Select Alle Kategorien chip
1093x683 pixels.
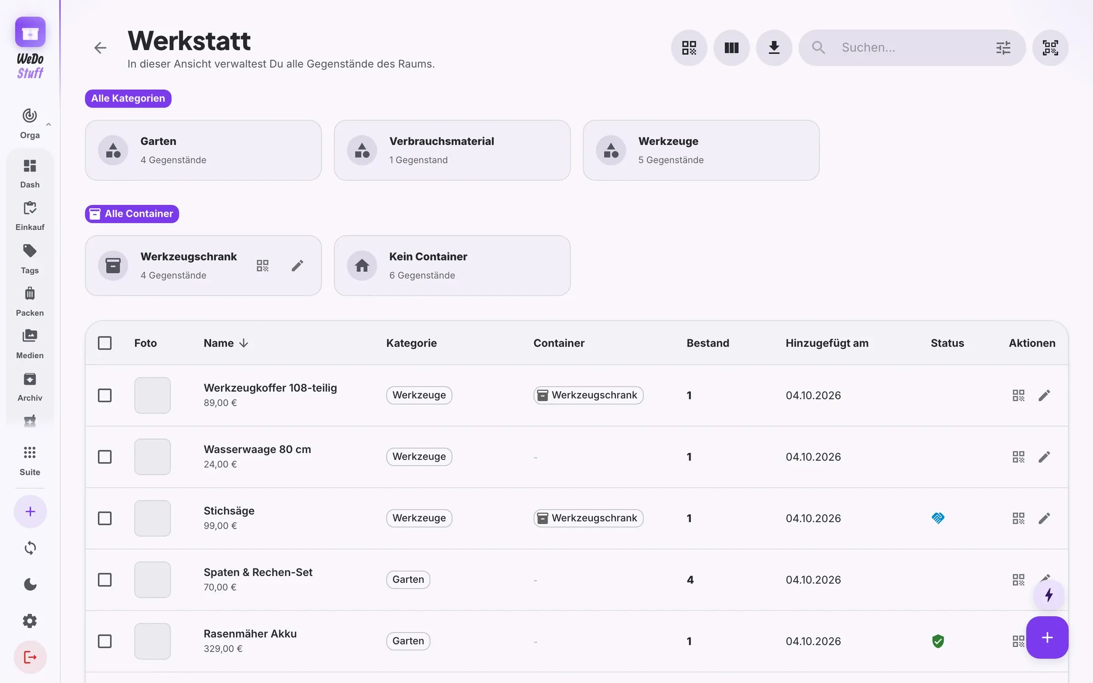[128, 98]
